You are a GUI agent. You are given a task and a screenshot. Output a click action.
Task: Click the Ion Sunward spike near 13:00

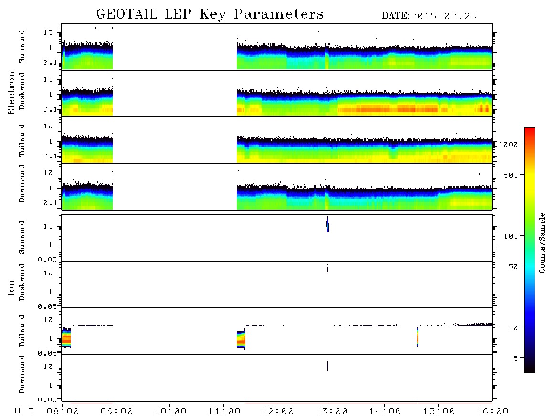click(328, 224)
